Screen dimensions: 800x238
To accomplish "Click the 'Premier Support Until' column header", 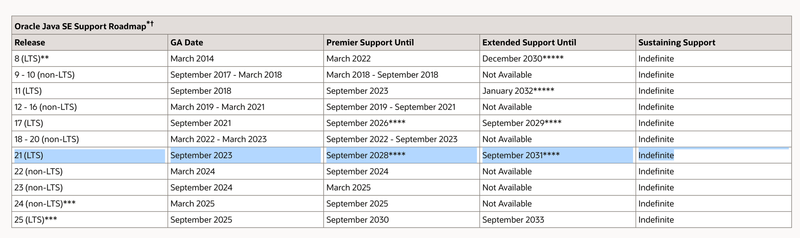I will 402,42.
